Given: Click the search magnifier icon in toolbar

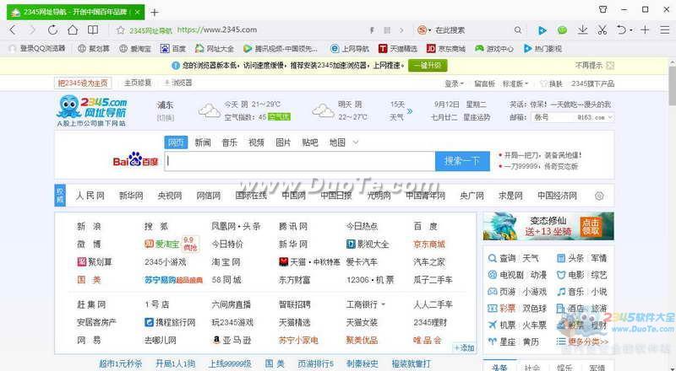Looking at the screenshot, I should tap(518, 30).
